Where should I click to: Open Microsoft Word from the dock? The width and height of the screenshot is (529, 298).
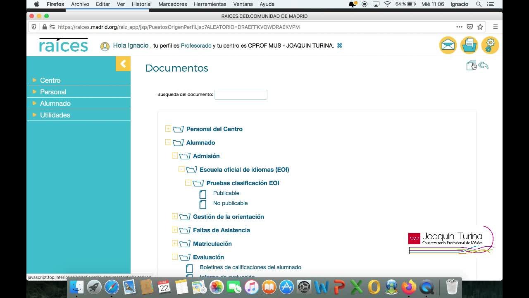coord(322,287)
